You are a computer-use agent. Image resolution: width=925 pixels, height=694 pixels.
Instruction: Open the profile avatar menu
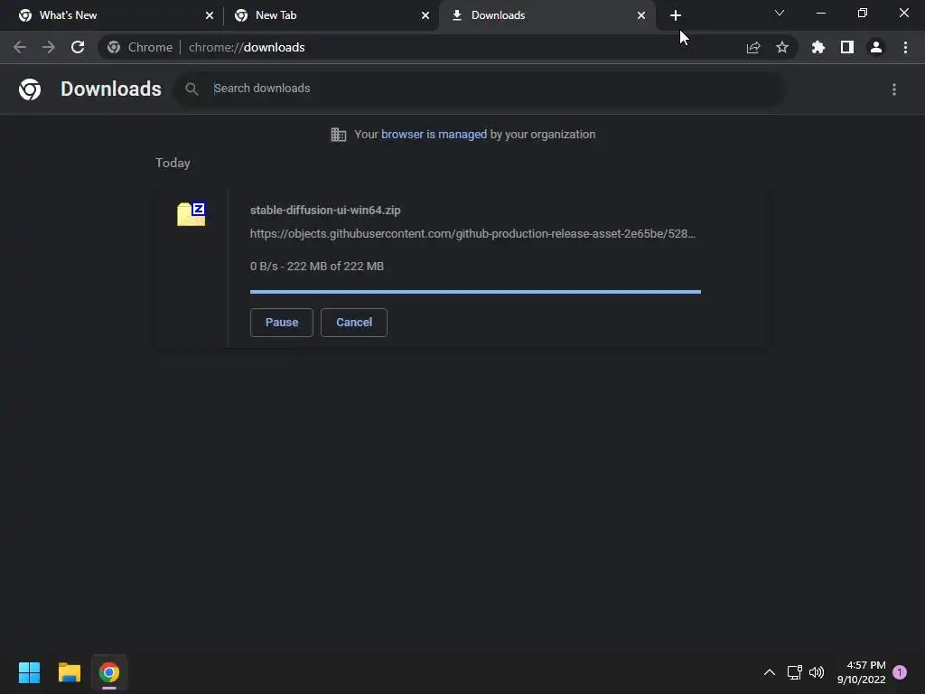pyautogui.click(x=876, y=47)
